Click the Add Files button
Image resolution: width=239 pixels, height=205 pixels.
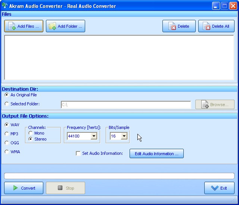click(24, 26)
